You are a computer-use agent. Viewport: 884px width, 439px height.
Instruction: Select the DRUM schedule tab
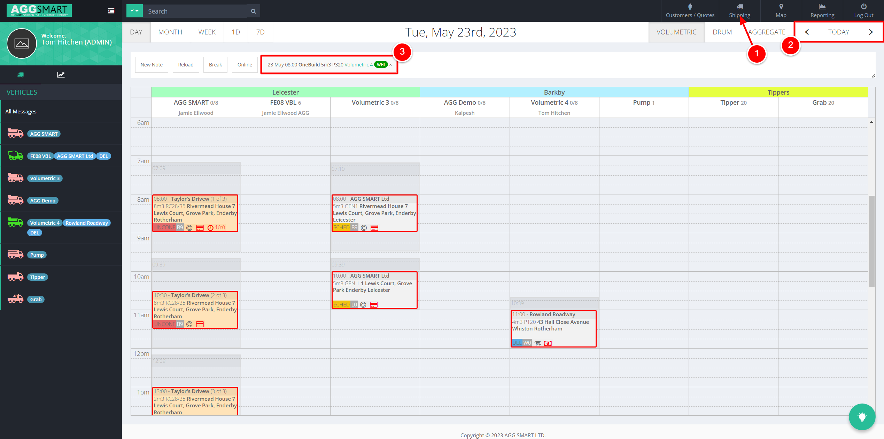(722, 32)
